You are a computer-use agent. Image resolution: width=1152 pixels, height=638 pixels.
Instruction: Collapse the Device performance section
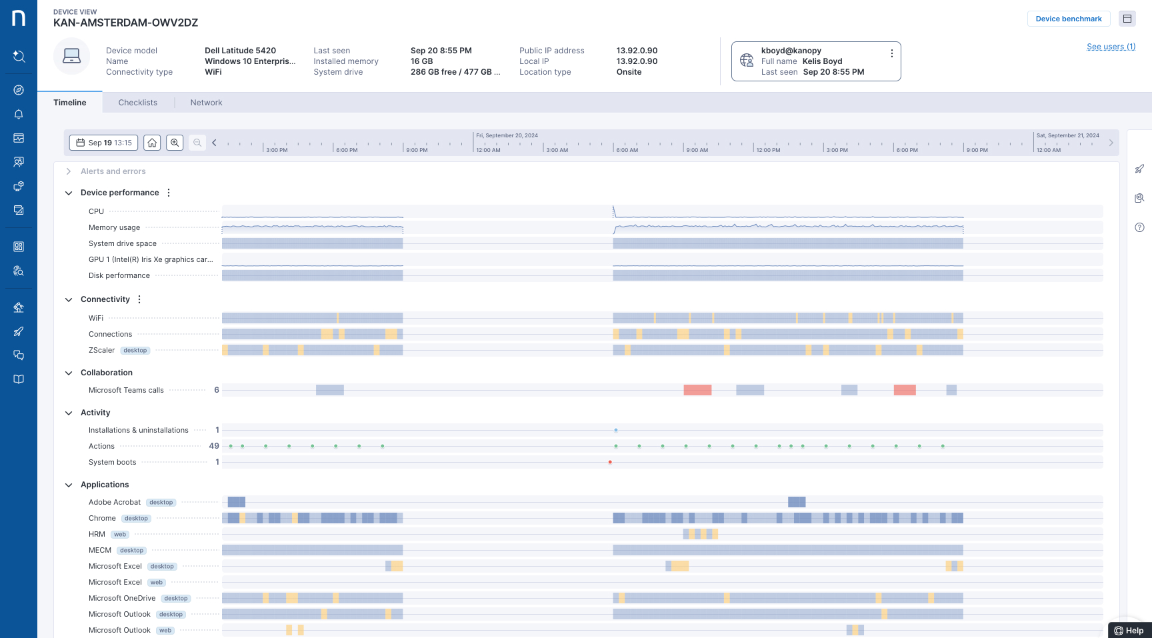[x=69, y=193]
